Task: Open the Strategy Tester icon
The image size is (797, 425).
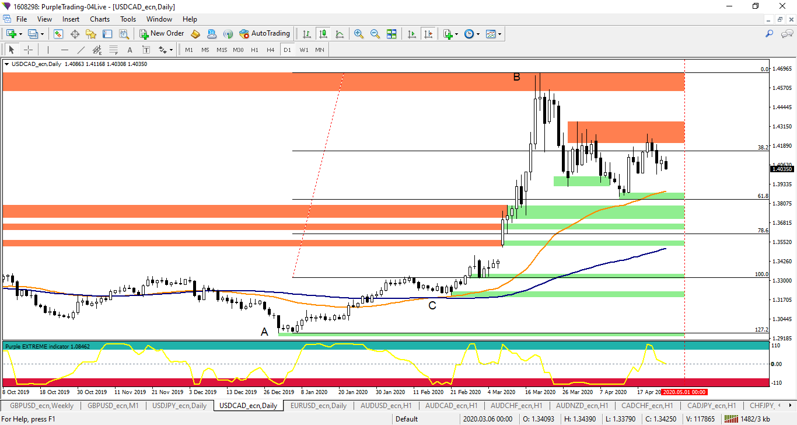Action: [x=124, y=34]
